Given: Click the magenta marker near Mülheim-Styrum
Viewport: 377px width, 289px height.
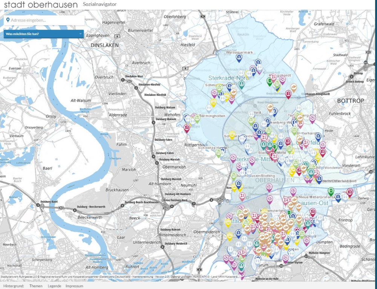Looking at the screenshot, I should pyautogui.click(x=285, y=258).
